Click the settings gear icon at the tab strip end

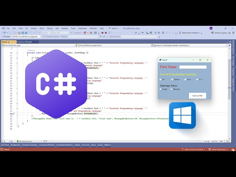230,42
